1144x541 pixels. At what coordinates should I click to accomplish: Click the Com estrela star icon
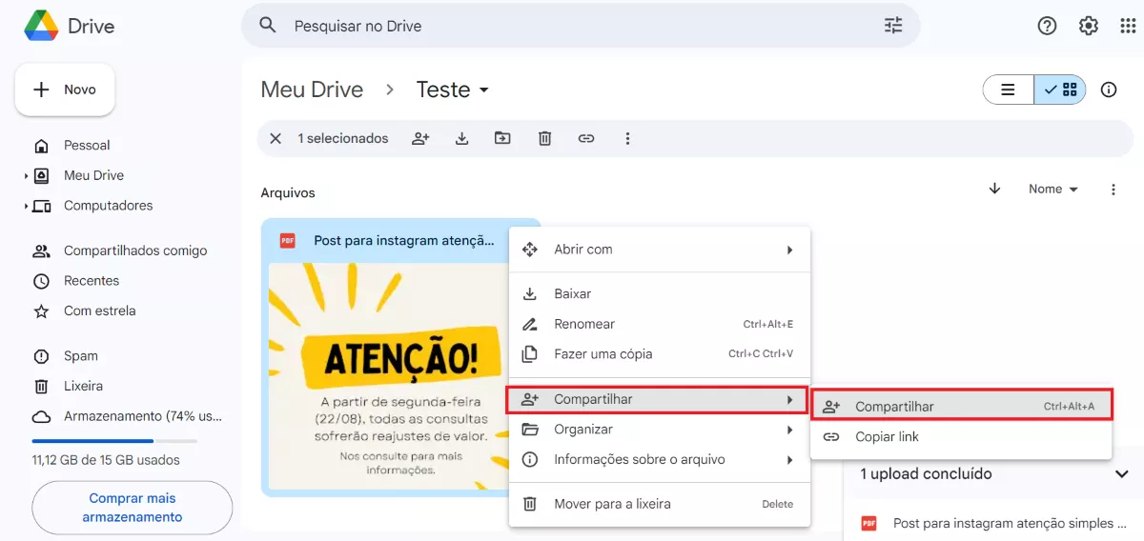(x=41, y=311)
